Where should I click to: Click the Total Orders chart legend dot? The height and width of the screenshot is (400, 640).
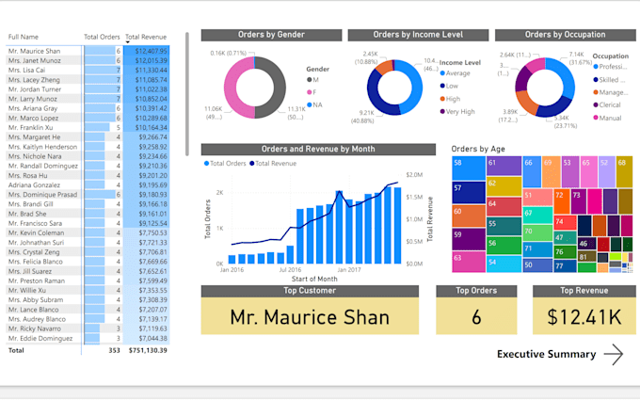pos(206,164)
